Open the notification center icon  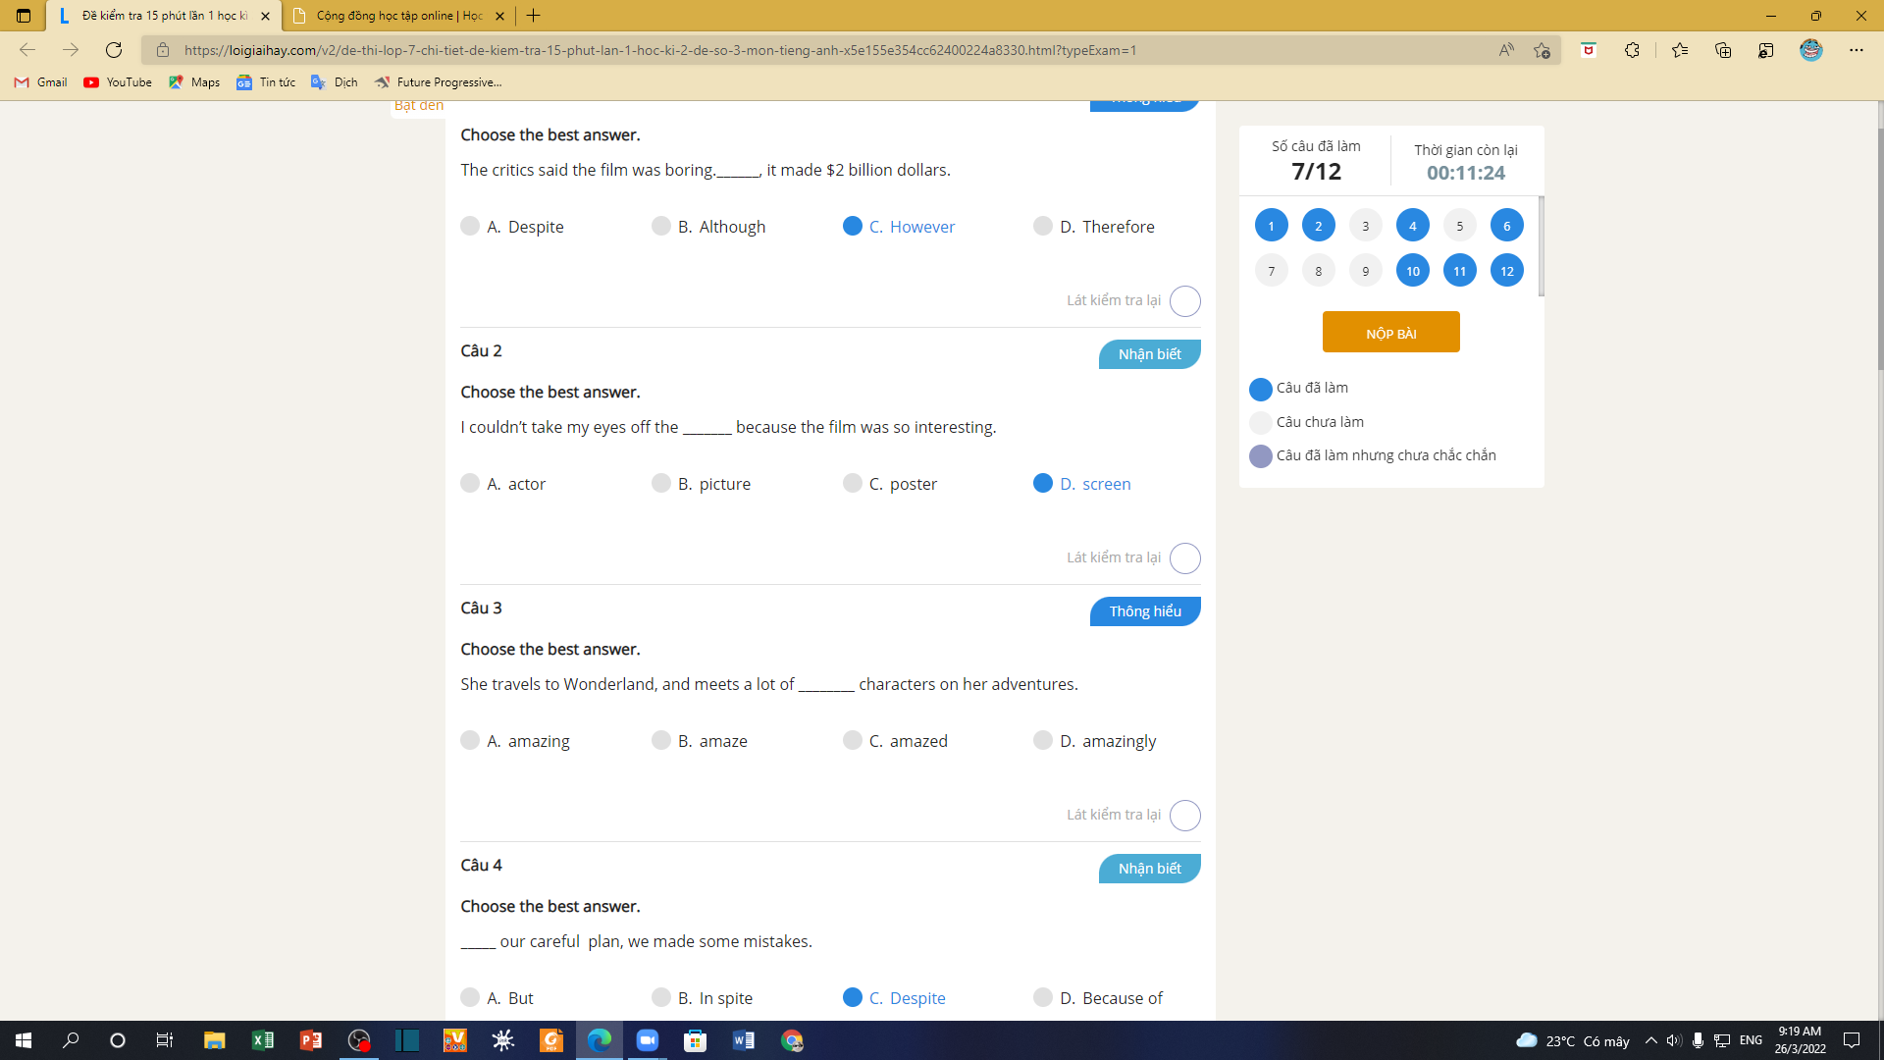click(x=1852, y=1040)
